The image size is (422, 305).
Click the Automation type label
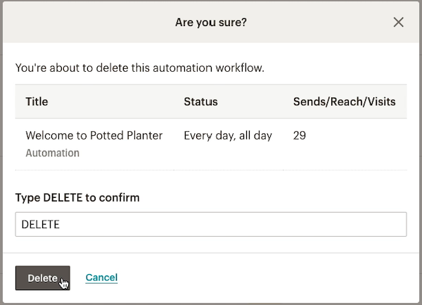[x=52, y=153]
